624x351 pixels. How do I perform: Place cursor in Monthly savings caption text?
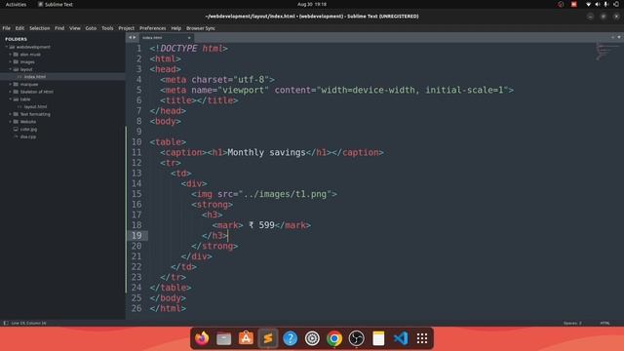pyautogui.click(x=266, y=152)
